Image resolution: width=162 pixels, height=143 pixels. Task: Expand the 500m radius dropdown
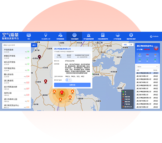pyautogui.click(x=147, y=67)
